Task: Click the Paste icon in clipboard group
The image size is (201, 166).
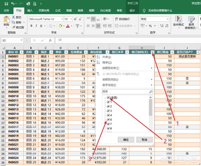Action: 6,20
